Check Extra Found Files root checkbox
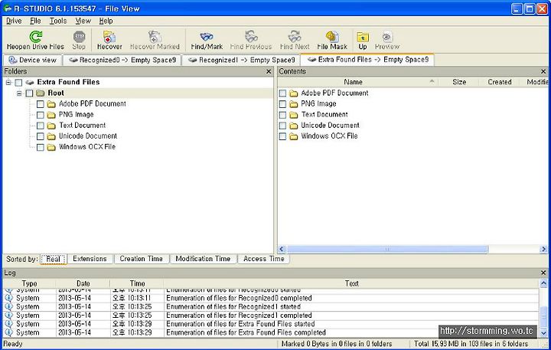The width and height of the screenshot is (551, 350). [x=18, y=83]
